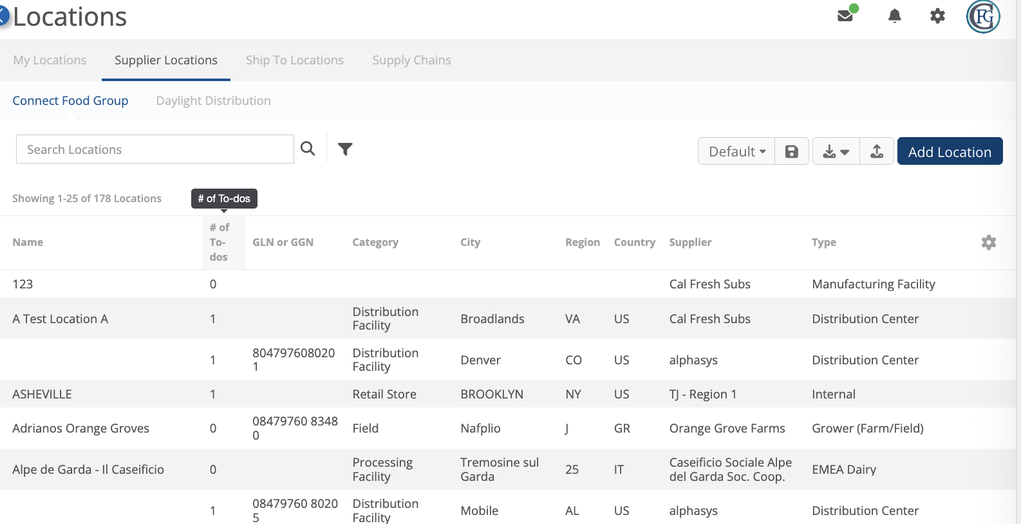The height and width of the screenshot is (524, 1021).
Task: Focus the Search Locations field
Action: 155,149
